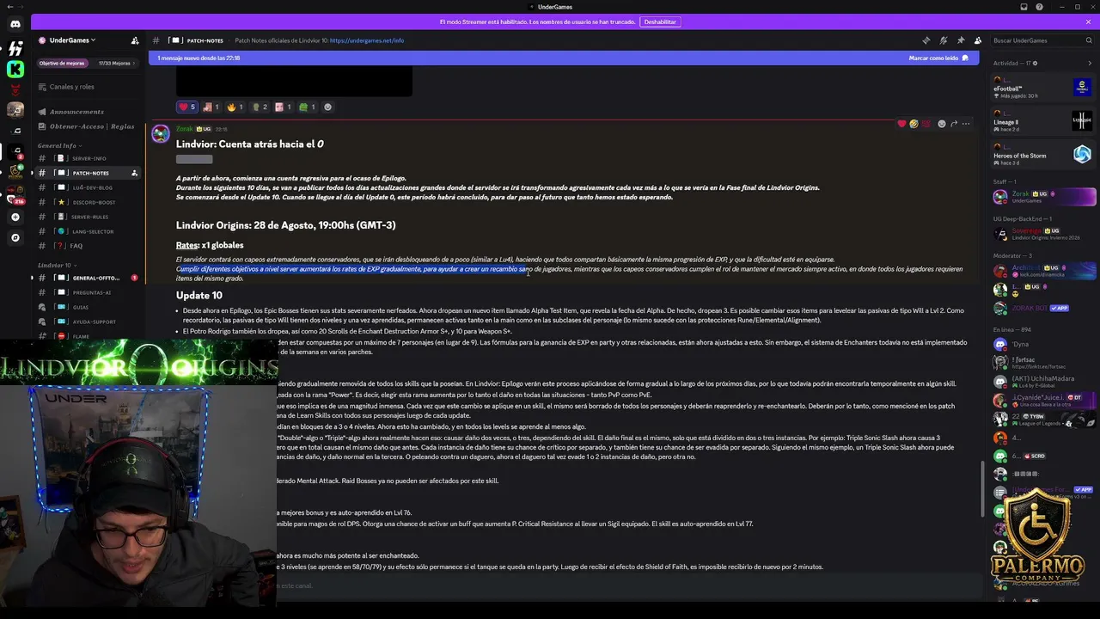Search in the Buscar UnderGames field

coord(1042,40)
